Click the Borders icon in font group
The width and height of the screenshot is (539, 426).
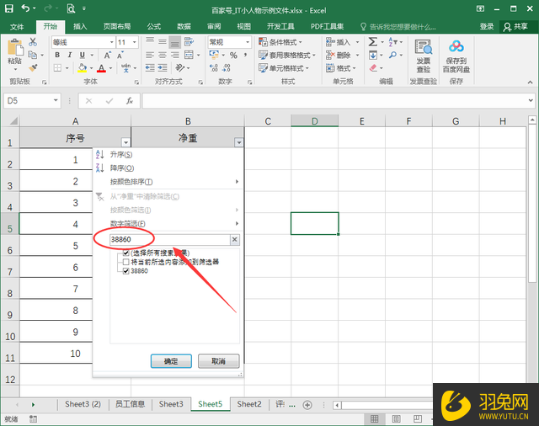(57, 68)
